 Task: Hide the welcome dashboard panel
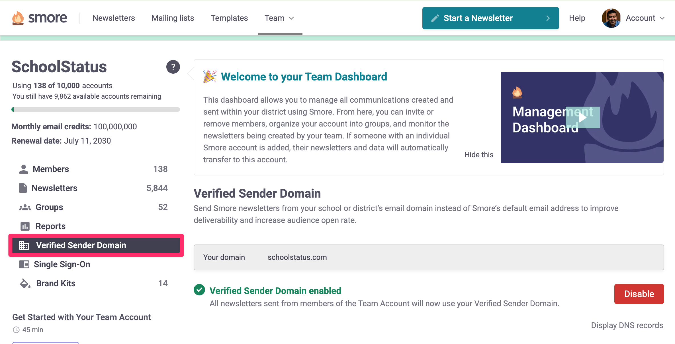[x=479, y=155]
